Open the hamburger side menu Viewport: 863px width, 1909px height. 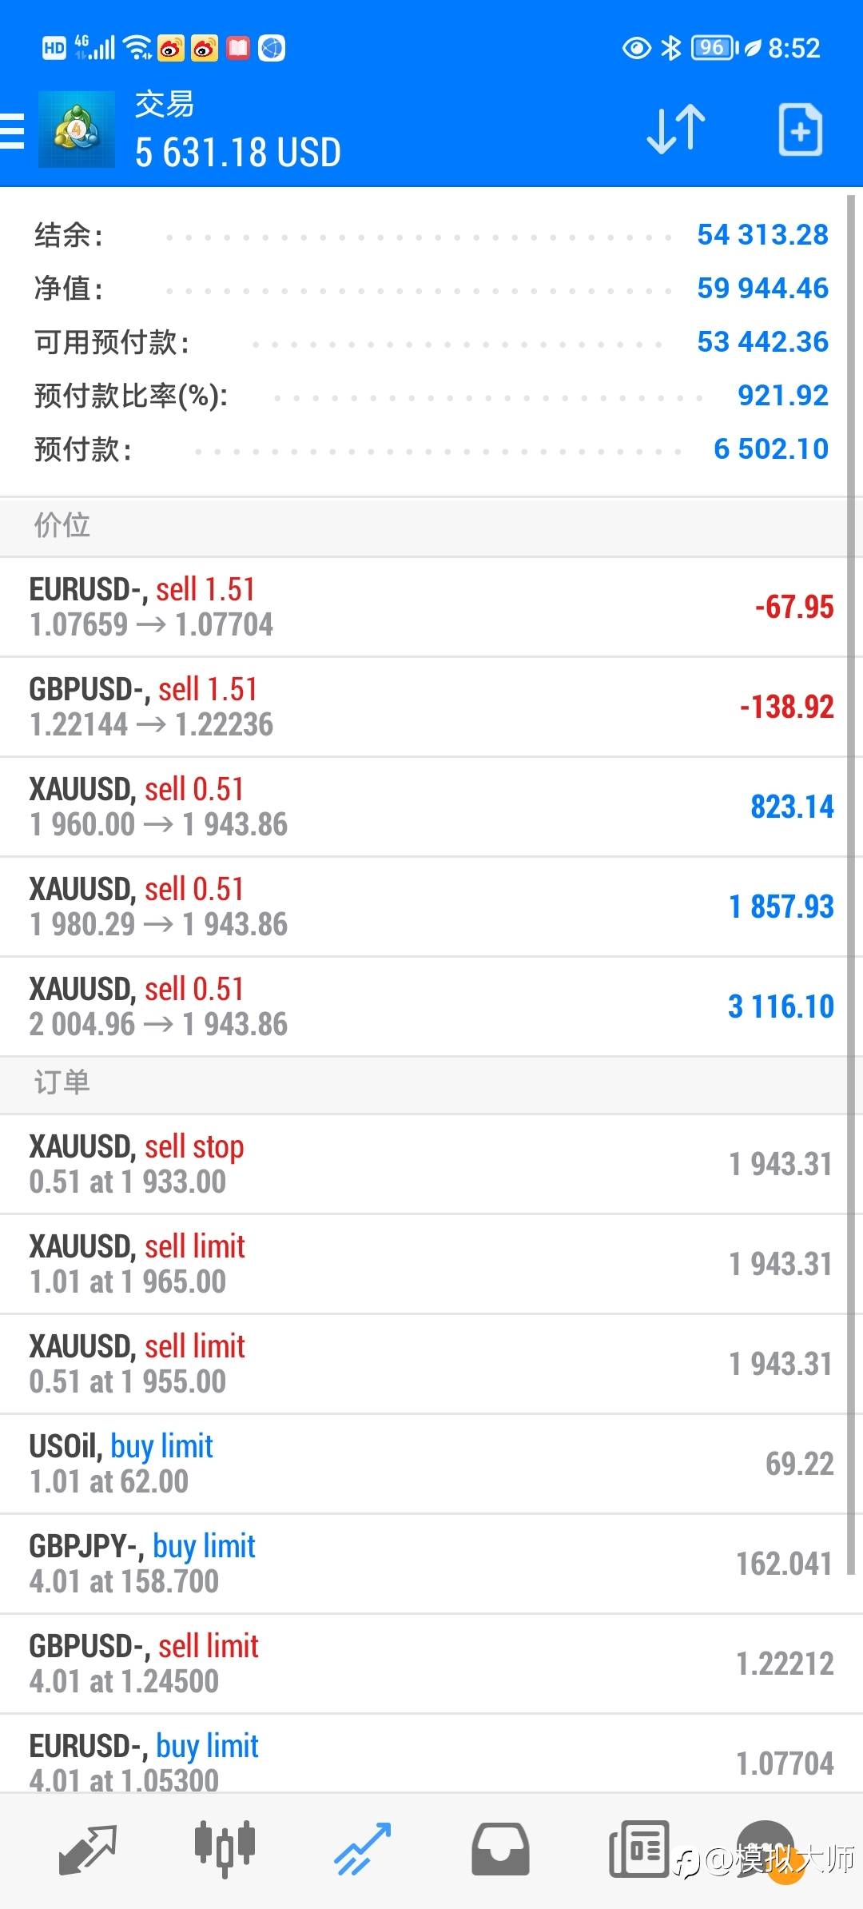[x=13, y=130]
